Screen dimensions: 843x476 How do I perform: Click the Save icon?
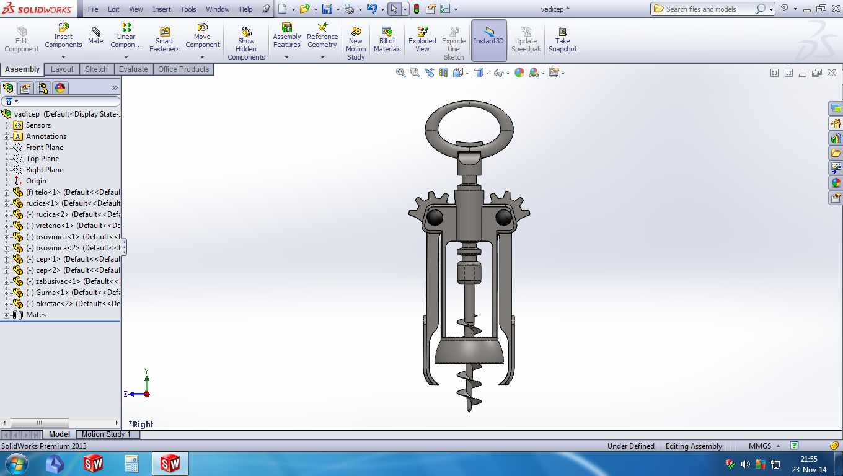point(327,9)
